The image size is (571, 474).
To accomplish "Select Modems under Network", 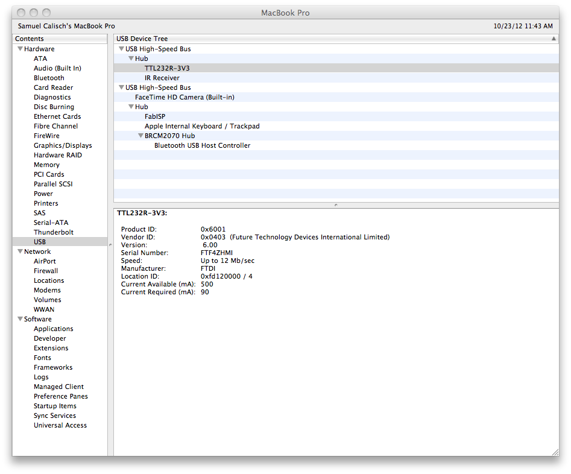I will pyautogui.click(x=48, y=291).
